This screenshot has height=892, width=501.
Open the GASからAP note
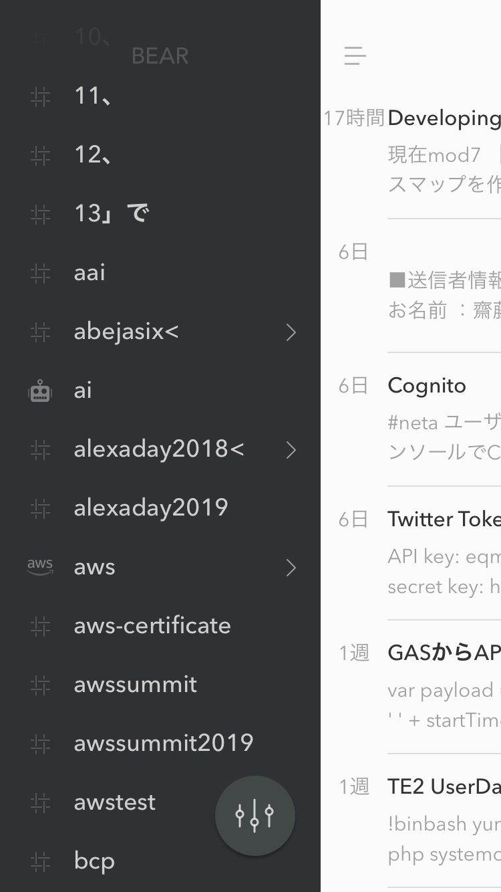pyautogui.click(x=411, y=687)
